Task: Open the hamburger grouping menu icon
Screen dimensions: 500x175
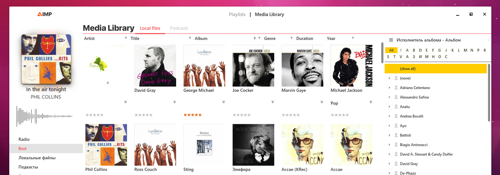Action: click(391, 40)
